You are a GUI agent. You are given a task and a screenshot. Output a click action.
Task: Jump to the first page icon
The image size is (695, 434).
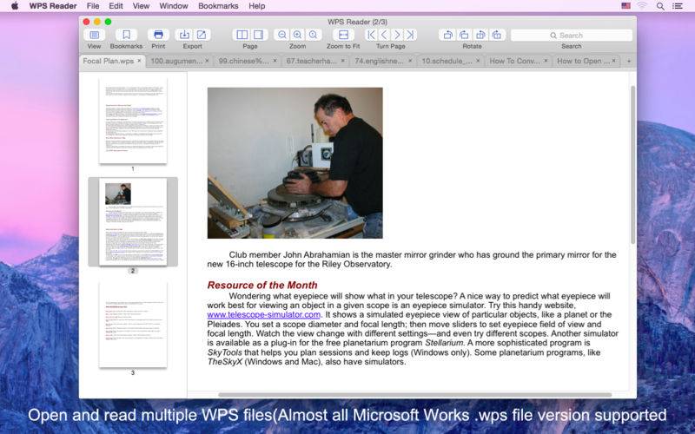tap(372, 35)
